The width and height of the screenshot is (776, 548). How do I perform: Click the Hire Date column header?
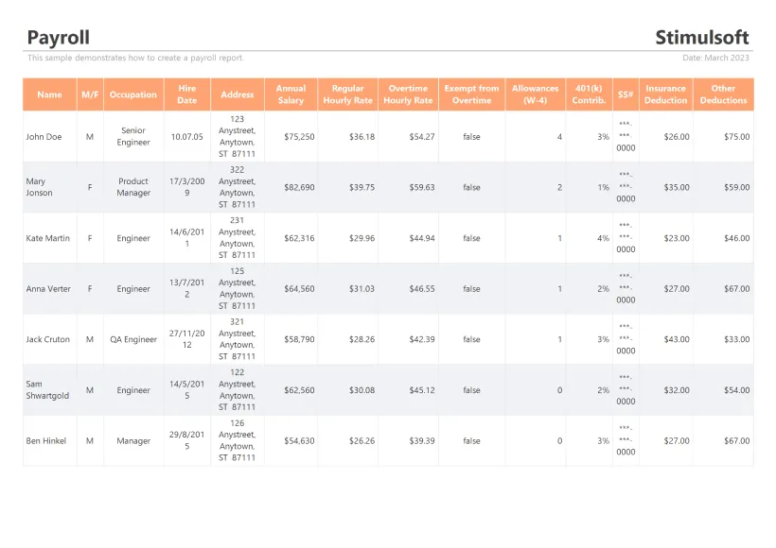[187, 94]
